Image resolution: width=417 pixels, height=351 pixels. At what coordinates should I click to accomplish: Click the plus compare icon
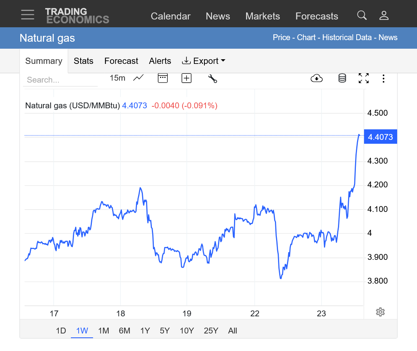coord(187,78)
